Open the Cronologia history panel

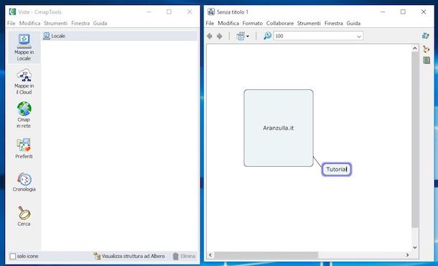pyautogui.click(x=24, y=182)
